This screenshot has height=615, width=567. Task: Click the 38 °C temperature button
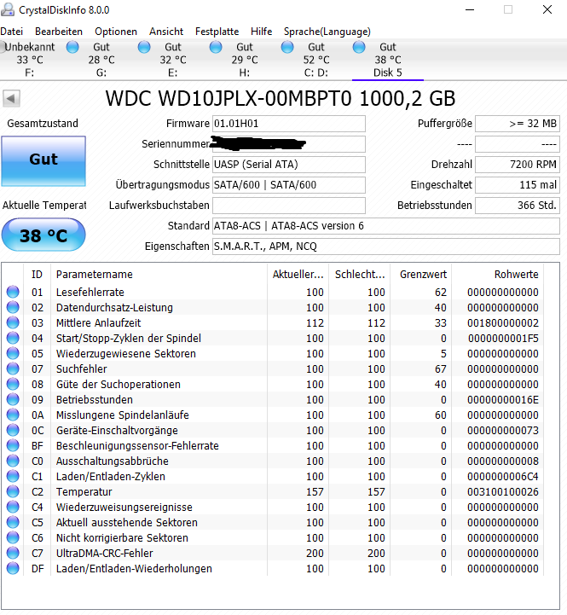(x=43, y=235)
